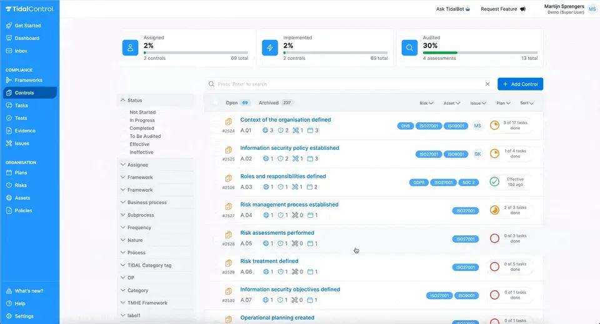The height and width of the screenshot is (324, 600).
Task: Expand the Business process filter
Action: 156,202
